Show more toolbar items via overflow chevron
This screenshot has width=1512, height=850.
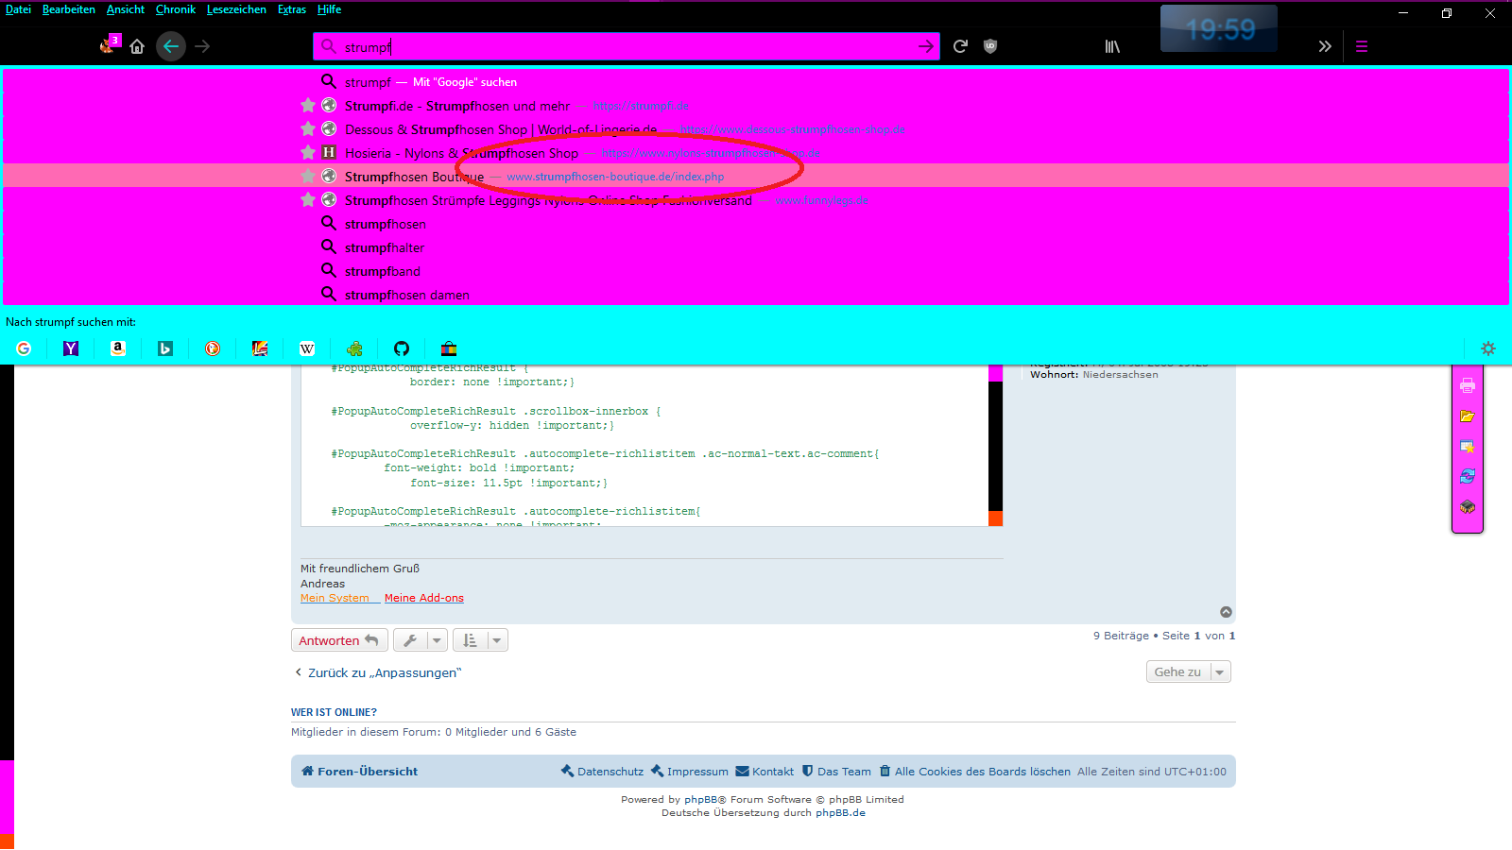pyautogui.click(x=1325, y=46)
